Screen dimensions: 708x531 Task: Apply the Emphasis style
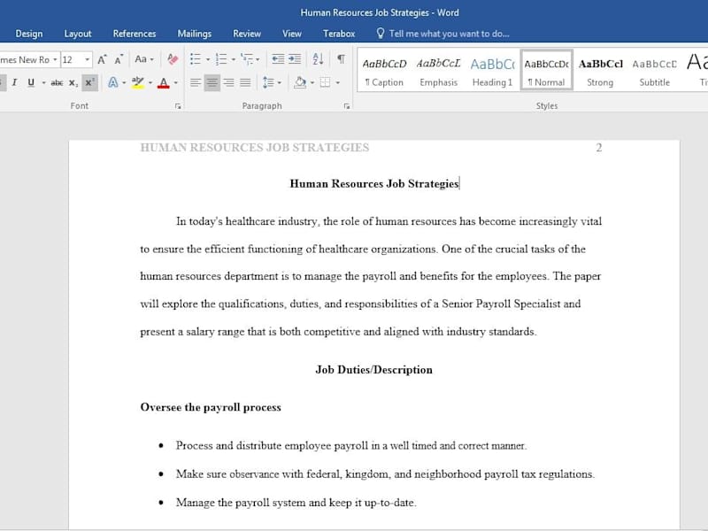438,71
